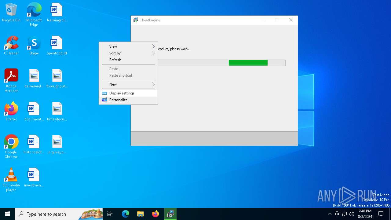Close the CheatEngine installer window
This screenshot has height=220, width=391.
pos(291,20)
